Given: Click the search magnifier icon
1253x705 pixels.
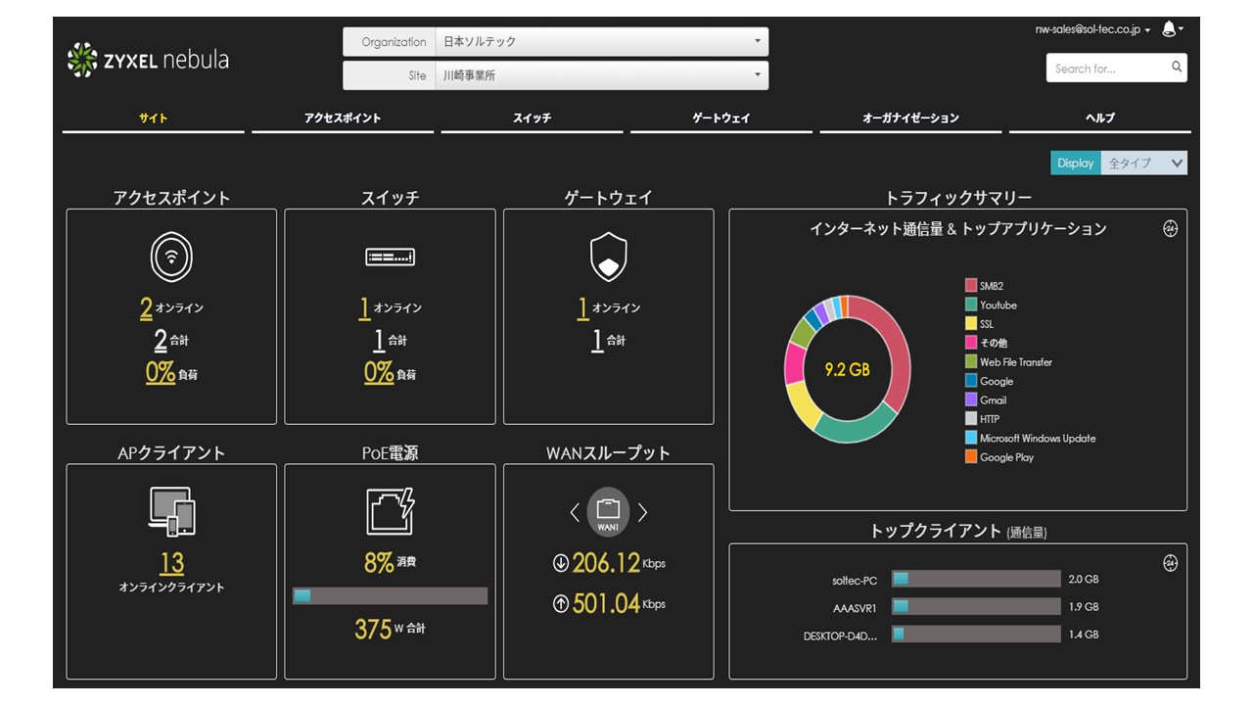Looking at the screenshot, I should tap(1177, 68).
